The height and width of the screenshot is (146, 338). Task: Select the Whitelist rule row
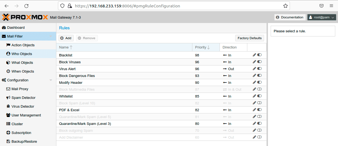pos(161,96)
